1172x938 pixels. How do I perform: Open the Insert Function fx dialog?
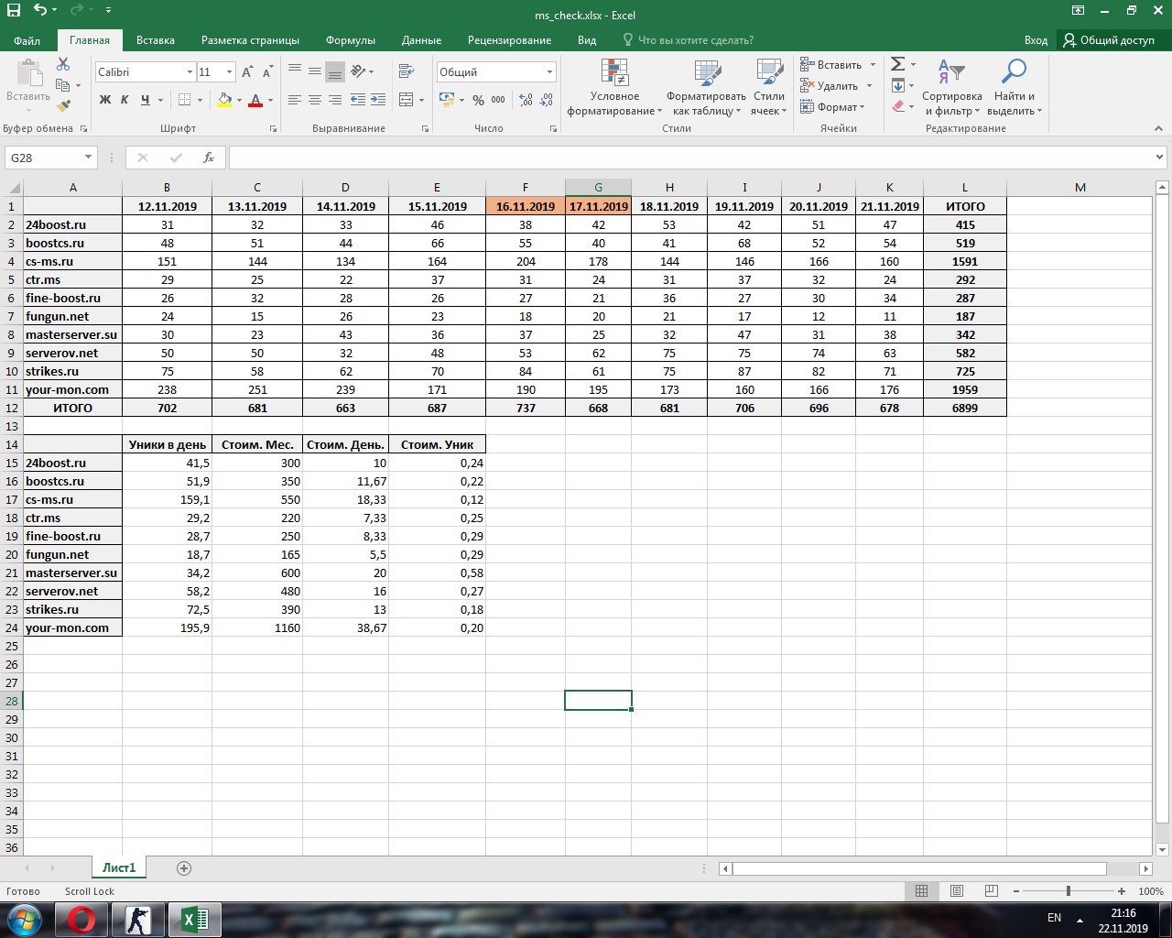click(x=209, y=158)
